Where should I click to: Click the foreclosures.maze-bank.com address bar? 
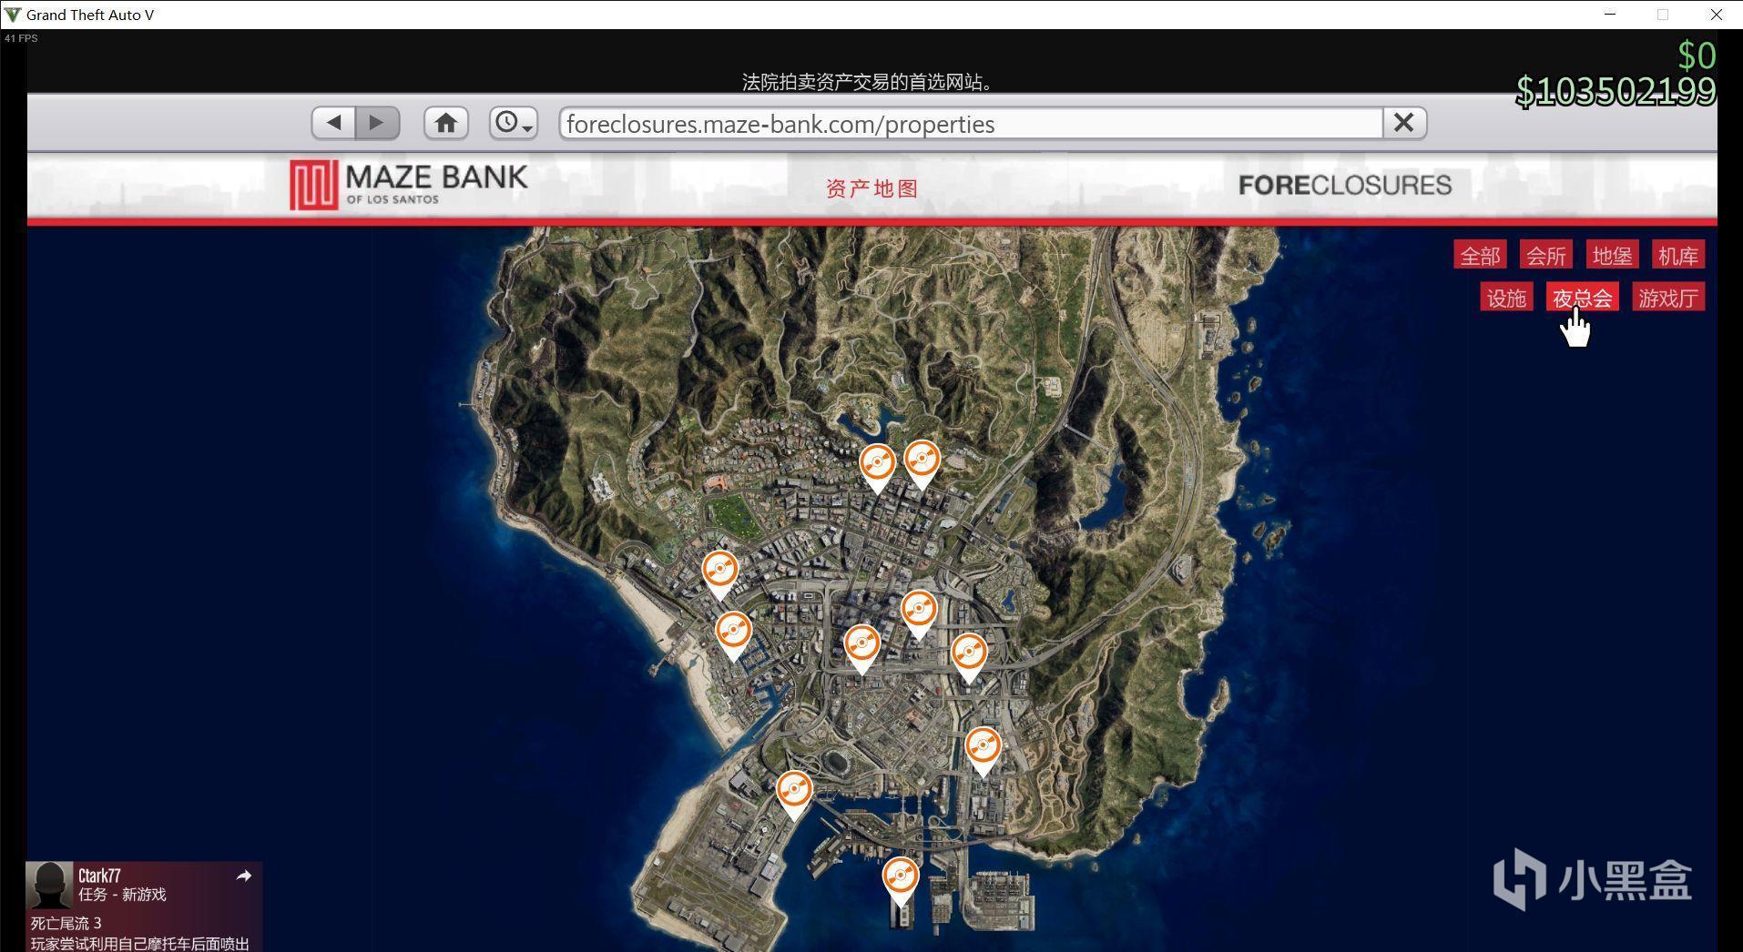[x=971, y=124]
